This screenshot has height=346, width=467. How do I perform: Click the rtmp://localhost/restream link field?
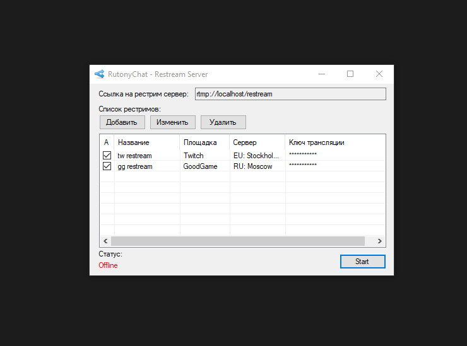tap(290, 94)
